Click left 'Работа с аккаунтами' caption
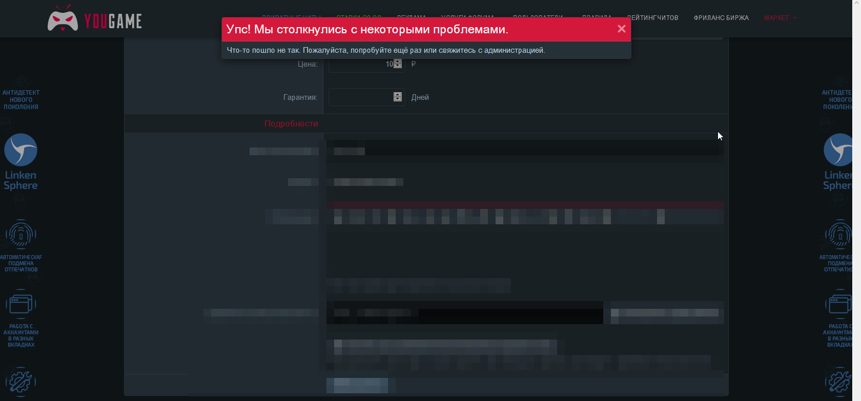The image size is (861, 401). point(21,335)
